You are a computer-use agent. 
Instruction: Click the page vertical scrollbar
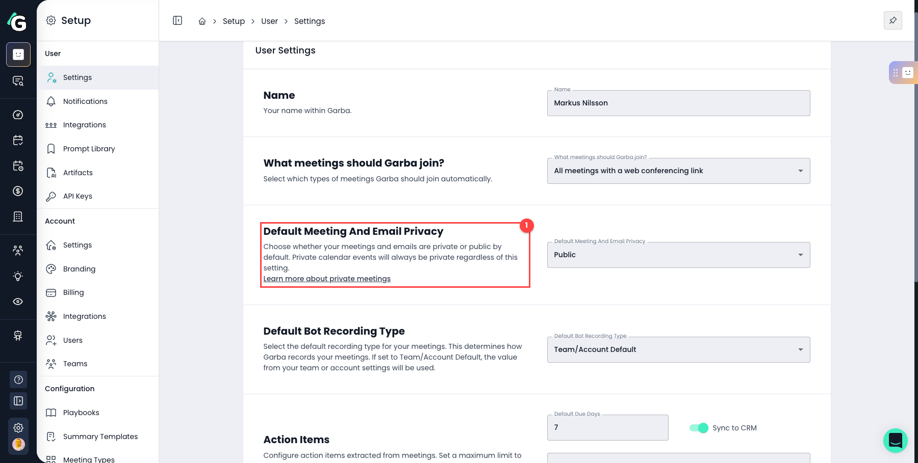point(916,148)
